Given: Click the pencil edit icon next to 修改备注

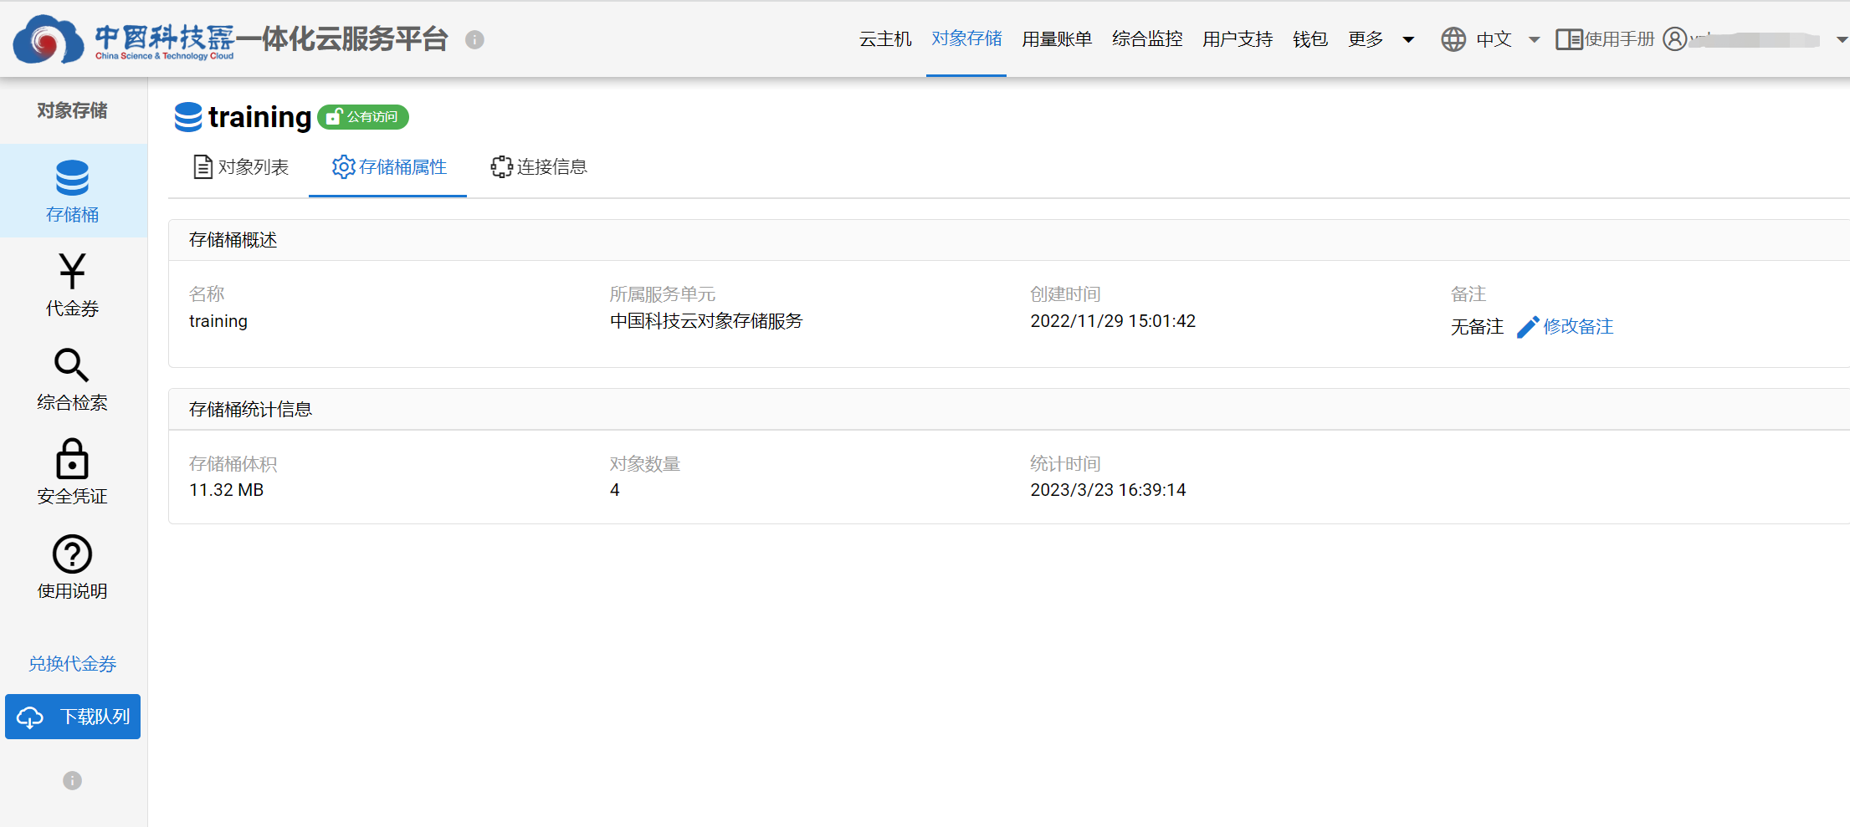Looking at the screenshot, I should [1528, 327].
